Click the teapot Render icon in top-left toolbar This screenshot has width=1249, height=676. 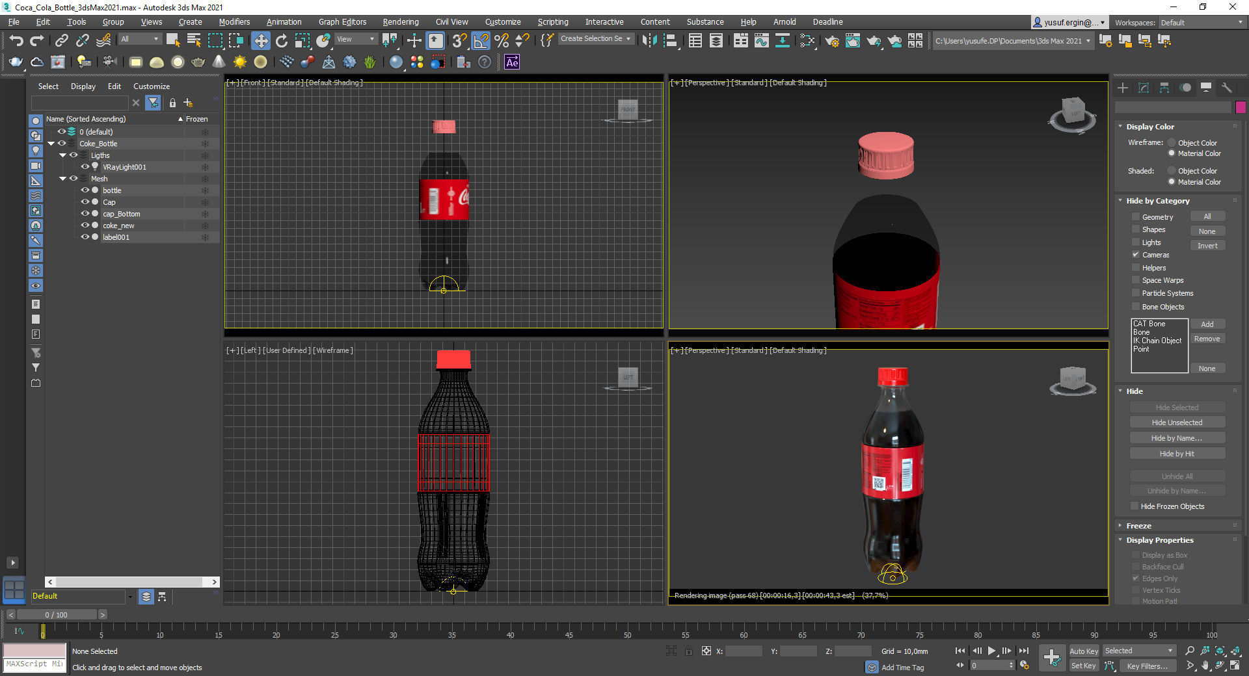pyautogui.click(x=16, y=62)
